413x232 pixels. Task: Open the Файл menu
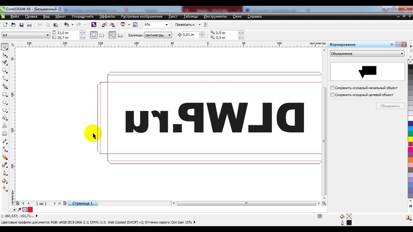(x=15, y=16)
